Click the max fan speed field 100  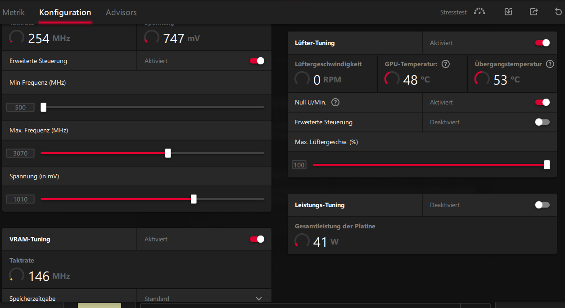[299, 165]
